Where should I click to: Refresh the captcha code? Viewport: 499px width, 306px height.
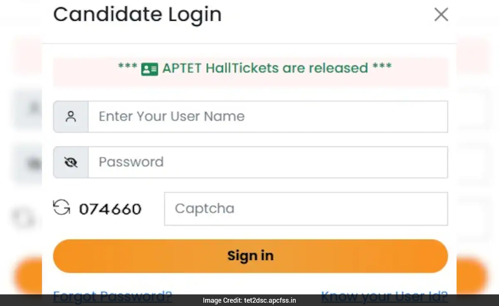(x=62, y=207)
